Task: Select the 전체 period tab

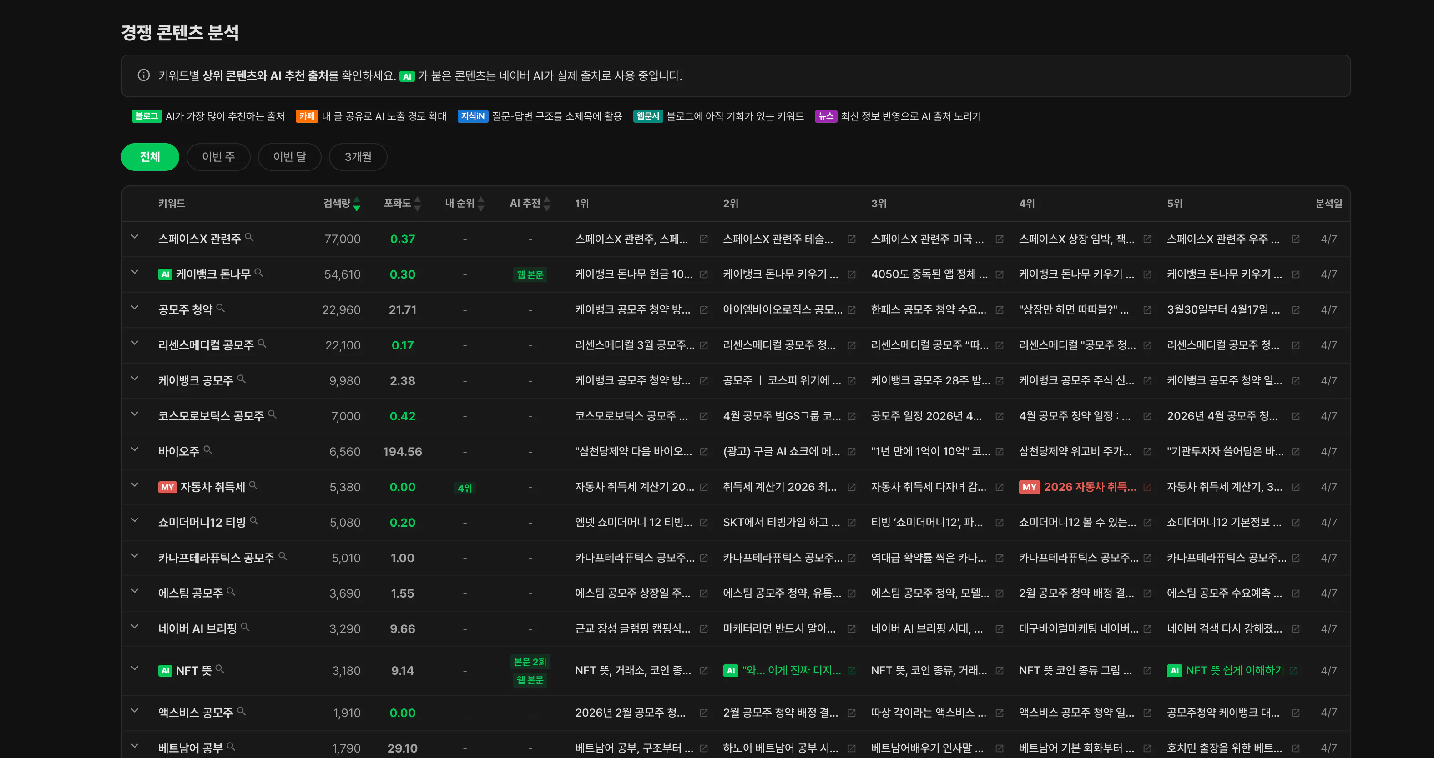Action: (150, 157)
